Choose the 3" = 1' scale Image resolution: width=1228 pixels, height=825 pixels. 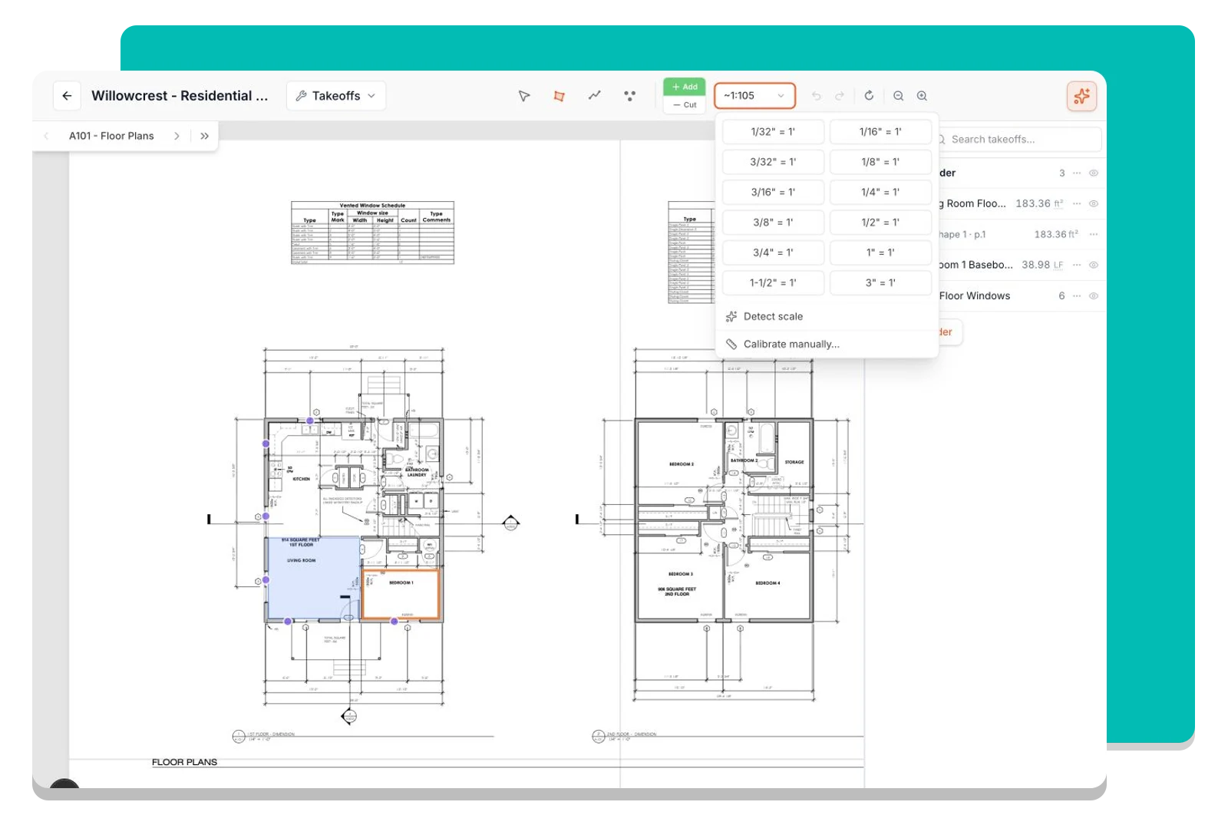(x=880, y=282)
